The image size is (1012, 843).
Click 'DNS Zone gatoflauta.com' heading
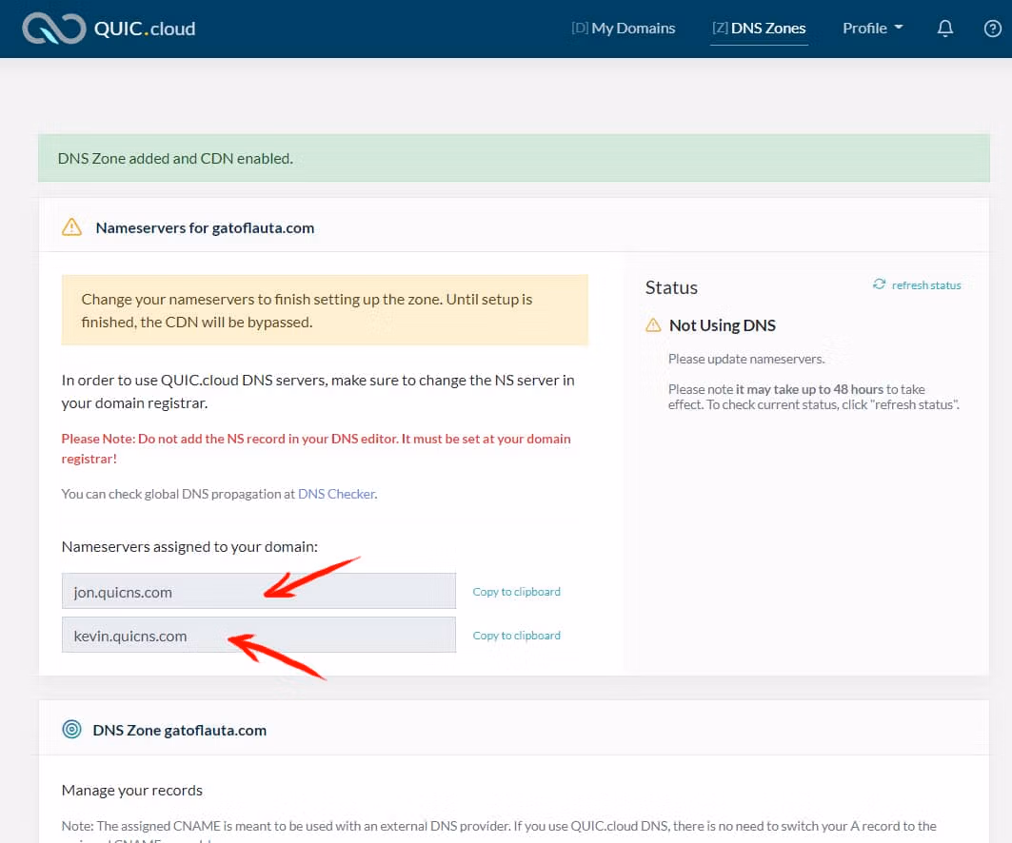click(179, 730)
